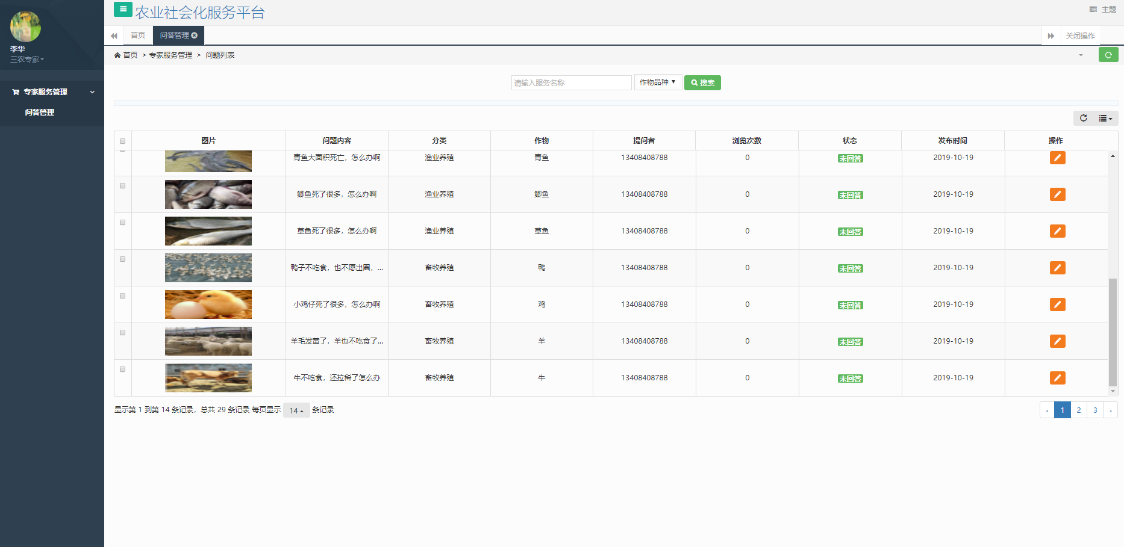Open the columns list dropdown above the table
Viewport: 1124px width, 547px height.
(x=1105, y=118)
